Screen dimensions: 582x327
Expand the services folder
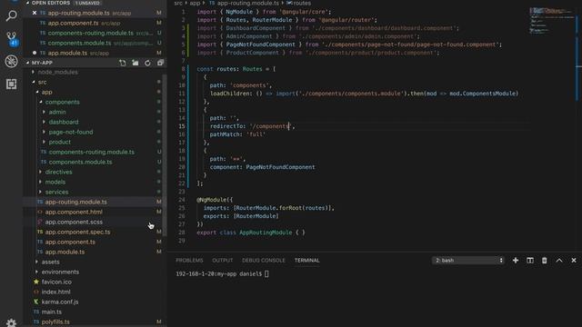[x=40, y=192]
